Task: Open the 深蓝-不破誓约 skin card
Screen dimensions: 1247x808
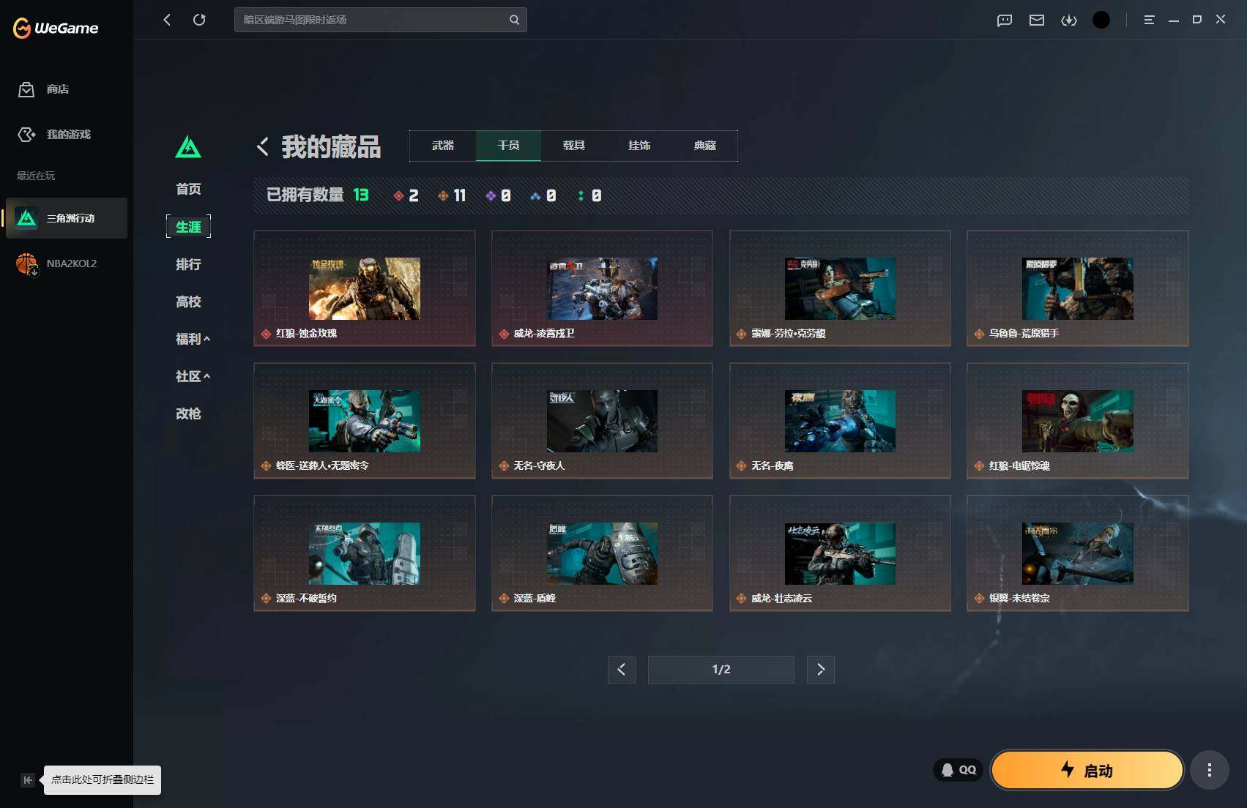Action: tap(365, 553)
